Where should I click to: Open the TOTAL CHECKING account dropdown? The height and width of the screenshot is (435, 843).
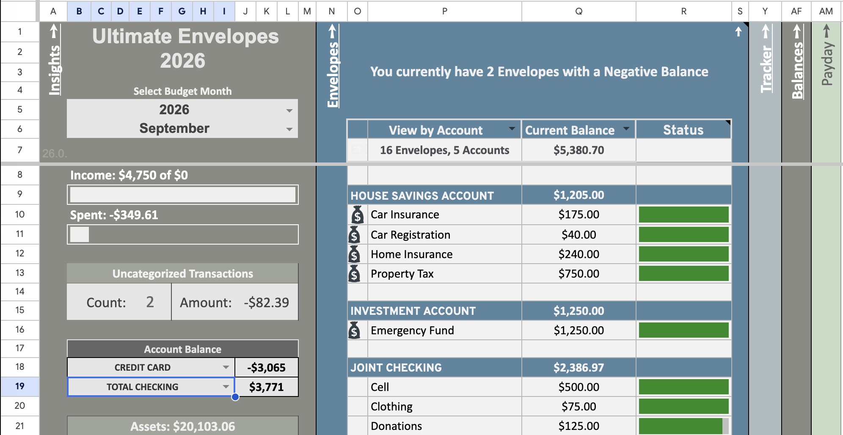[x=226, y=387]
